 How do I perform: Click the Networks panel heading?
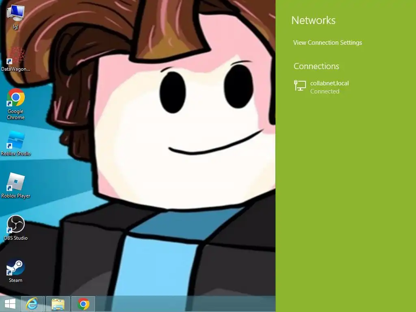tap(313, 20)
